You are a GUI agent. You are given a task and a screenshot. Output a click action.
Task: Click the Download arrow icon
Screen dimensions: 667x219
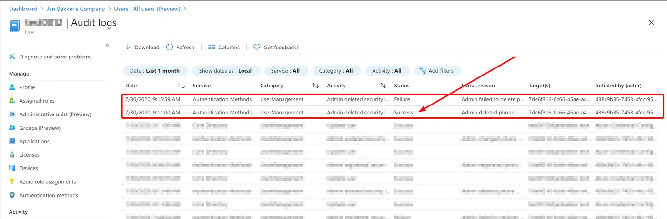[128, 47]
